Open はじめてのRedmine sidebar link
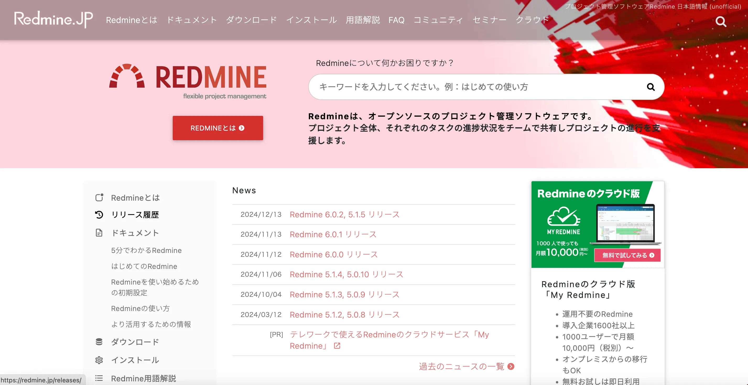 pyautogui.click(x=144, y=266)
